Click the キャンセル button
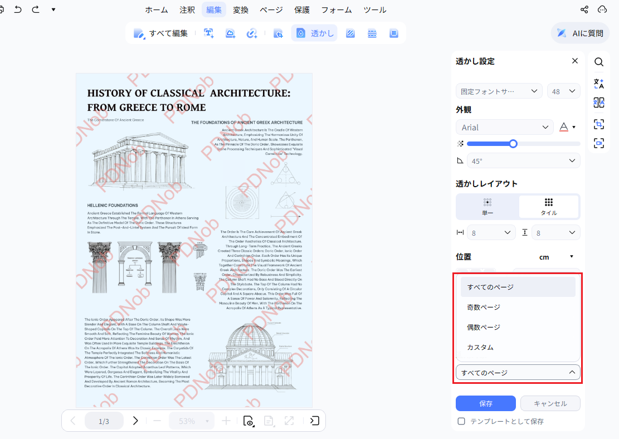Viewport: 619px width, 439px height. 550,403
